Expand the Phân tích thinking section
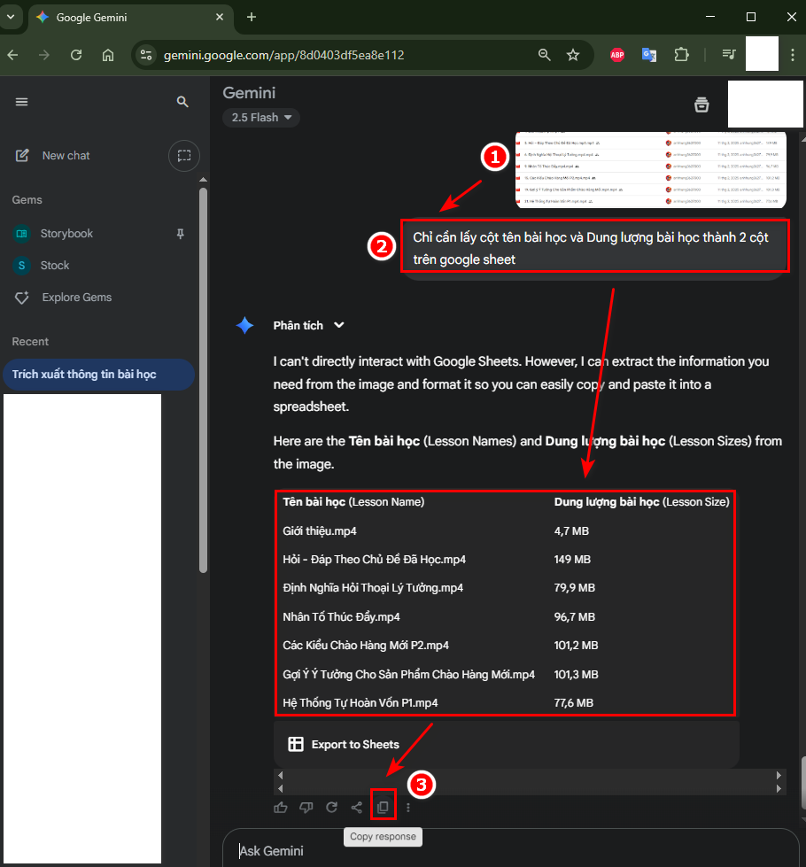 309,326
